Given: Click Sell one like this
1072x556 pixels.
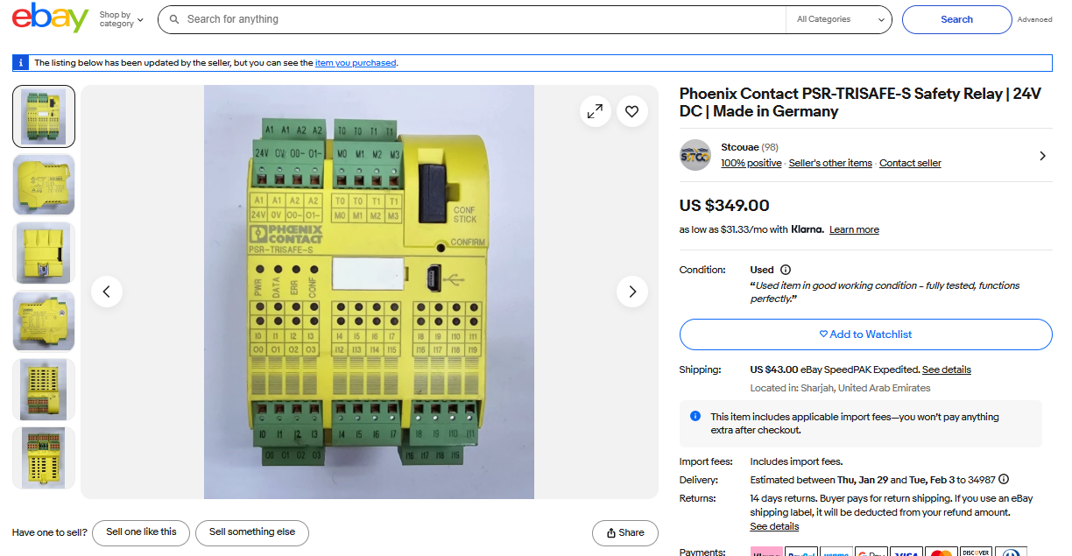Looking at the screenshot, I should pyautogui.click(x=141, y=532).
